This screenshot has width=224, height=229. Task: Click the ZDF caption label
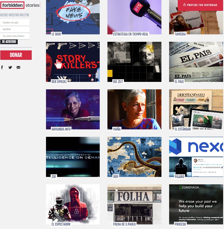click(54, 177)
